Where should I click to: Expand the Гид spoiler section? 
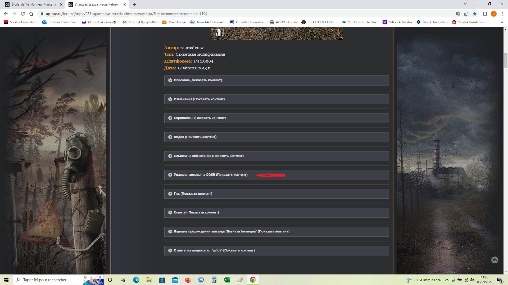193,194
